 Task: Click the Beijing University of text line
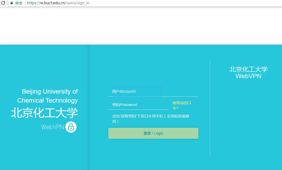(x=50, y=91)
